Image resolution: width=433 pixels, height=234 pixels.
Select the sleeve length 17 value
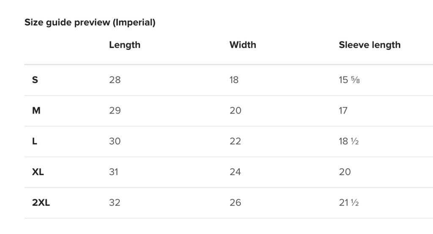(x=343, y=110)
